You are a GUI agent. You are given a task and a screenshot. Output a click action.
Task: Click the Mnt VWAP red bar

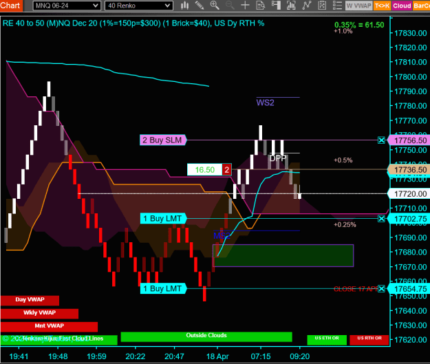[49, 327]
